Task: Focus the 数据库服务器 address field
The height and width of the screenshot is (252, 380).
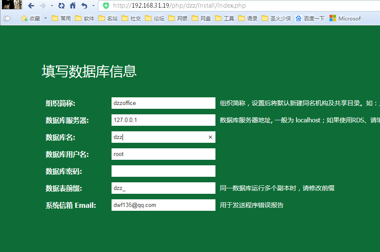Action: pyautogui.click(x=163, y=120)
